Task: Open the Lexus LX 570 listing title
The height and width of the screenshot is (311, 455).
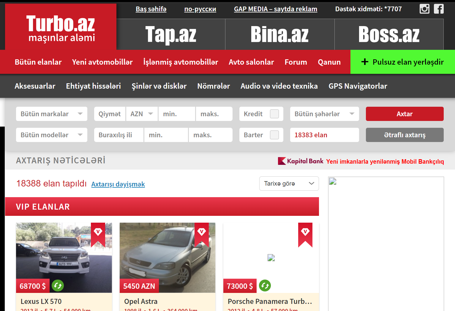Action: [x=41, y=301]
